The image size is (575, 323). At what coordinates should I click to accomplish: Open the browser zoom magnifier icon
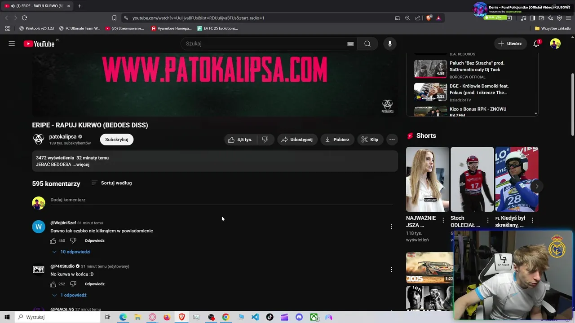pyautogui.click(x=407, y=18)
